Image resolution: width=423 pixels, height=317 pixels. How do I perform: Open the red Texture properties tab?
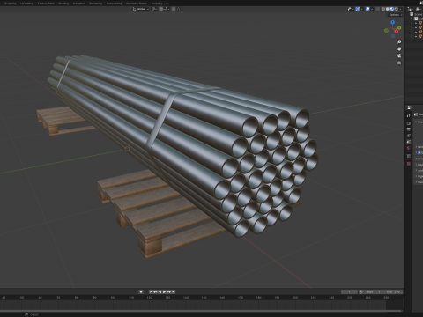(x=409, y=164)
